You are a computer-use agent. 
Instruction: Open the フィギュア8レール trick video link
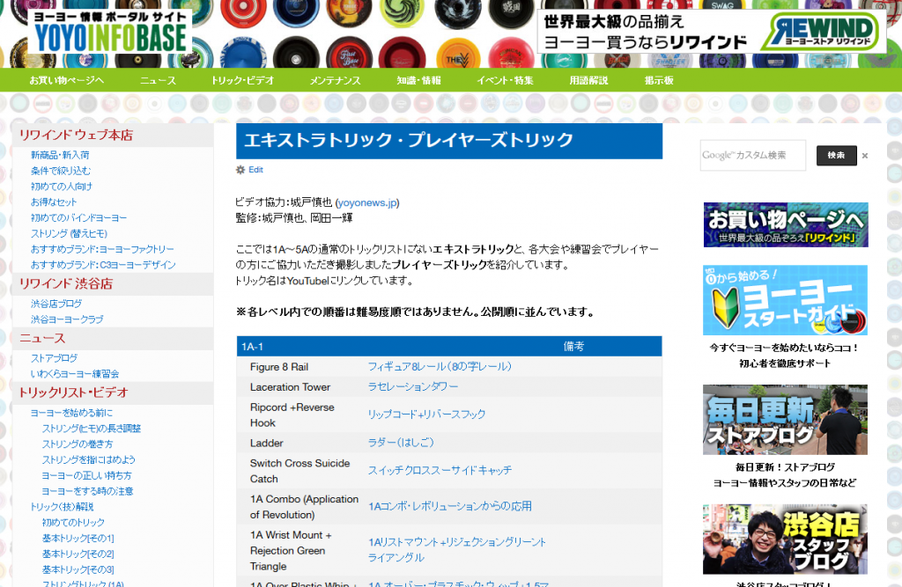pos(439,366)
